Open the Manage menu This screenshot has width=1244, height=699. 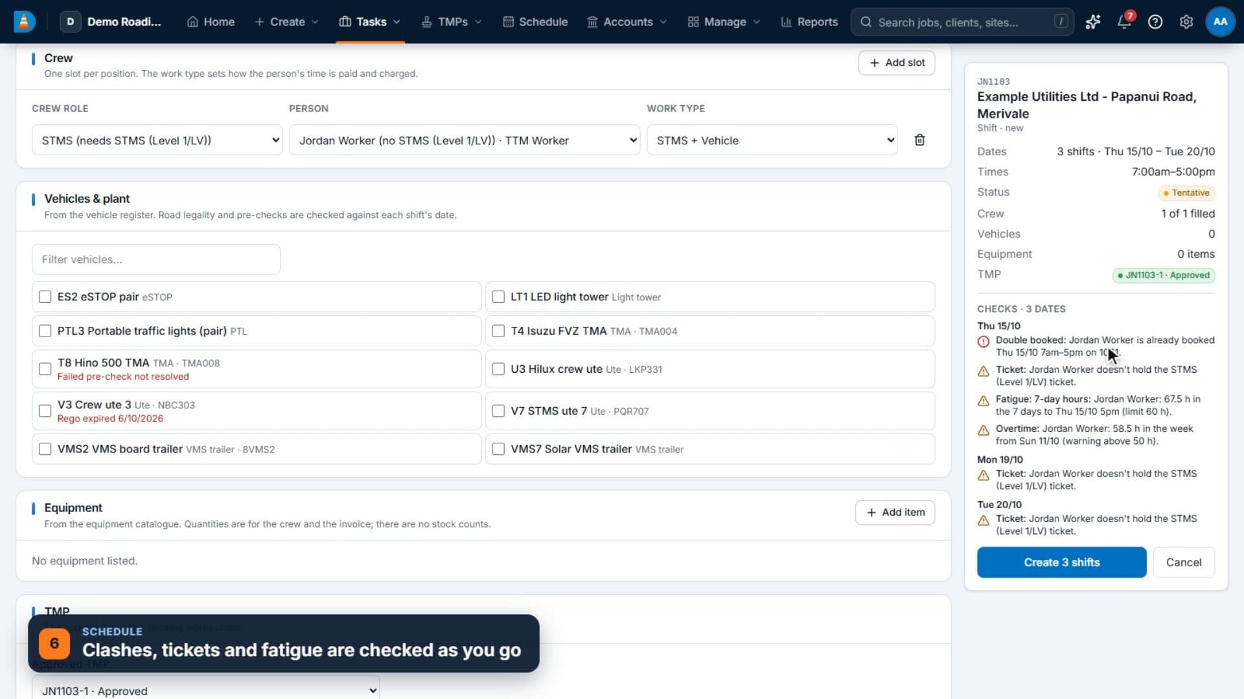723,21
